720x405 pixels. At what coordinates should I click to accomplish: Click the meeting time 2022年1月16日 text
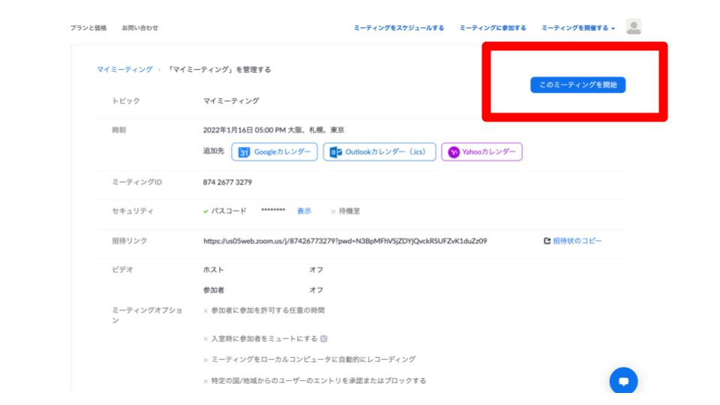pyautogui.click(x=274, y=130)
